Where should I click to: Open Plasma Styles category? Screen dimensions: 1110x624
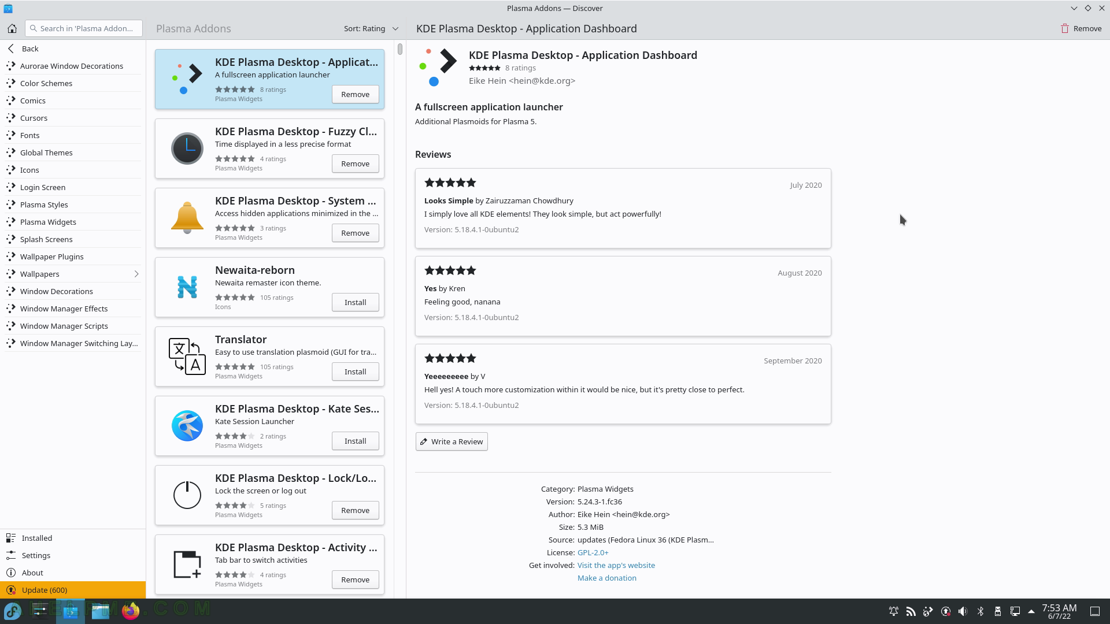[73, 205]
